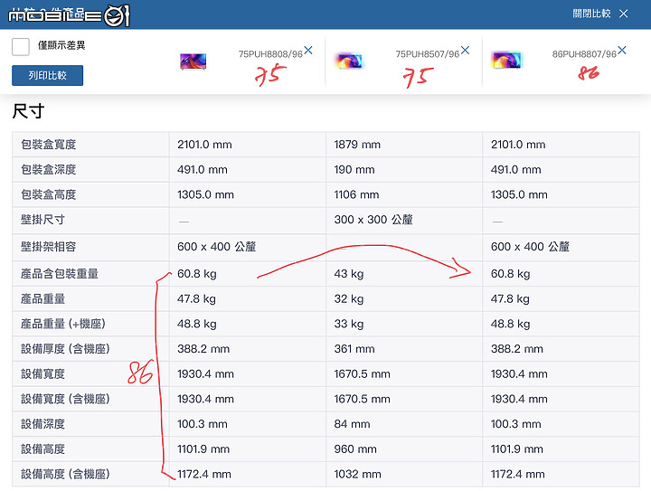Open the 86PUH8807/96 TV thumbnail
Image resolution: width=651 pixels, height=491 pixels.
(506, 61)
